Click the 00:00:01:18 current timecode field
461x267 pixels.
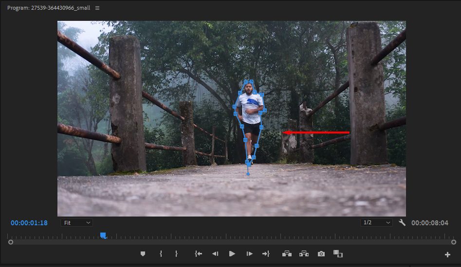29,223
